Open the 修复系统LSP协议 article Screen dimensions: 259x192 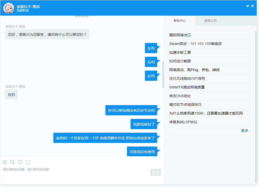[x=183, y=122]
